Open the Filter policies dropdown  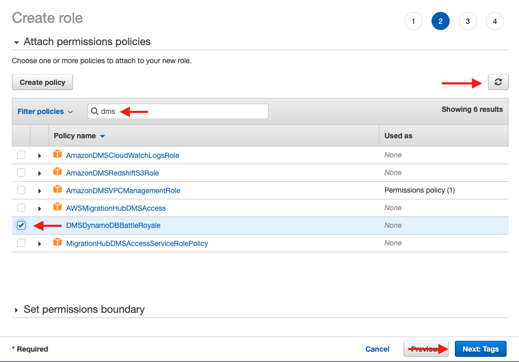coord(45,111)
